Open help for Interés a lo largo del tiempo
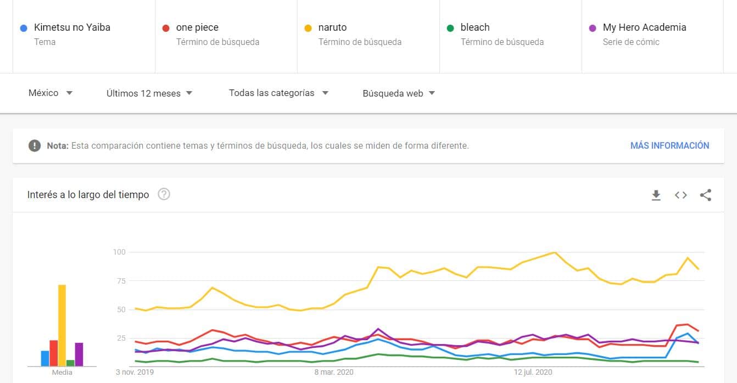This screenshot has width=737, height=383. [164, 194]
